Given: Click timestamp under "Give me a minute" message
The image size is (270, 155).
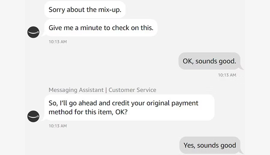Looking at the screenshot, I should 58,42.
